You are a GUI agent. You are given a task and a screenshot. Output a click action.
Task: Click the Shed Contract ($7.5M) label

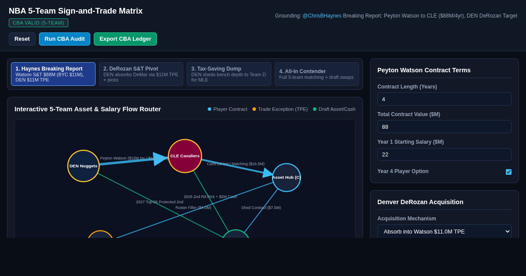pyautogui.click(x=261, y=208)
